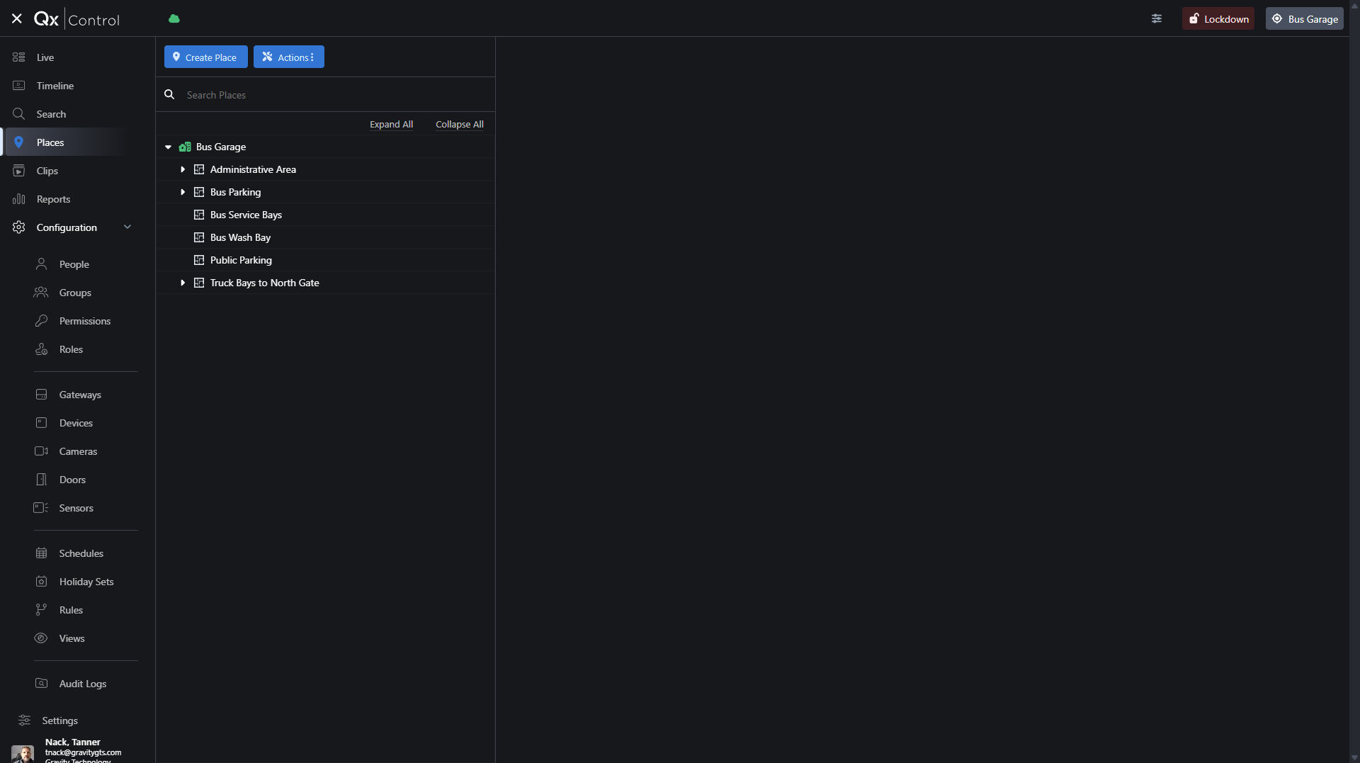Focus the Search Places input field
Viewport: 1360px width, 763px height.
tap(333, 95)
